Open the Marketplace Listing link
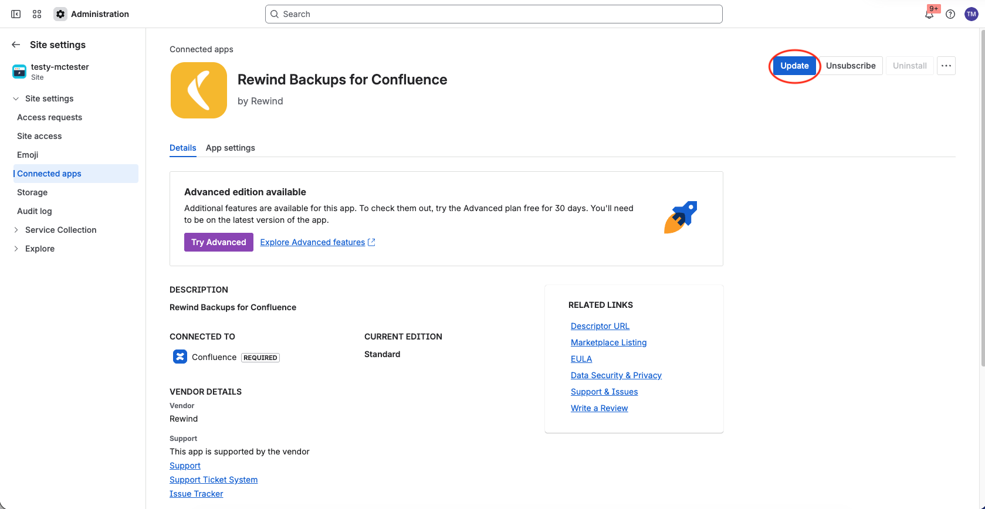Viewport: 985px width, 509px height. (x=609, y=342)
